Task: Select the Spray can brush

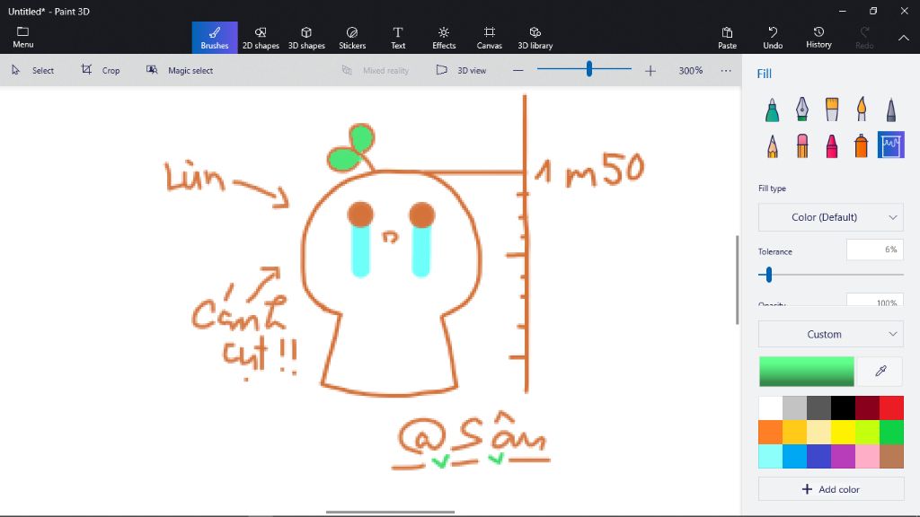Action: click(862, 145)
